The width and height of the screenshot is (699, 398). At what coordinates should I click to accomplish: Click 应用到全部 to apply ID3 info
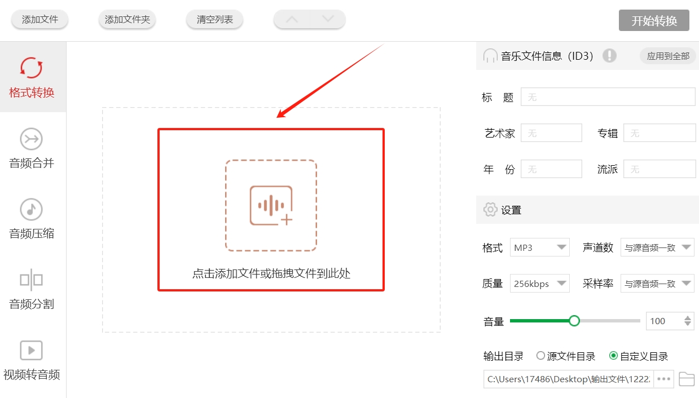tap(668, 56)
